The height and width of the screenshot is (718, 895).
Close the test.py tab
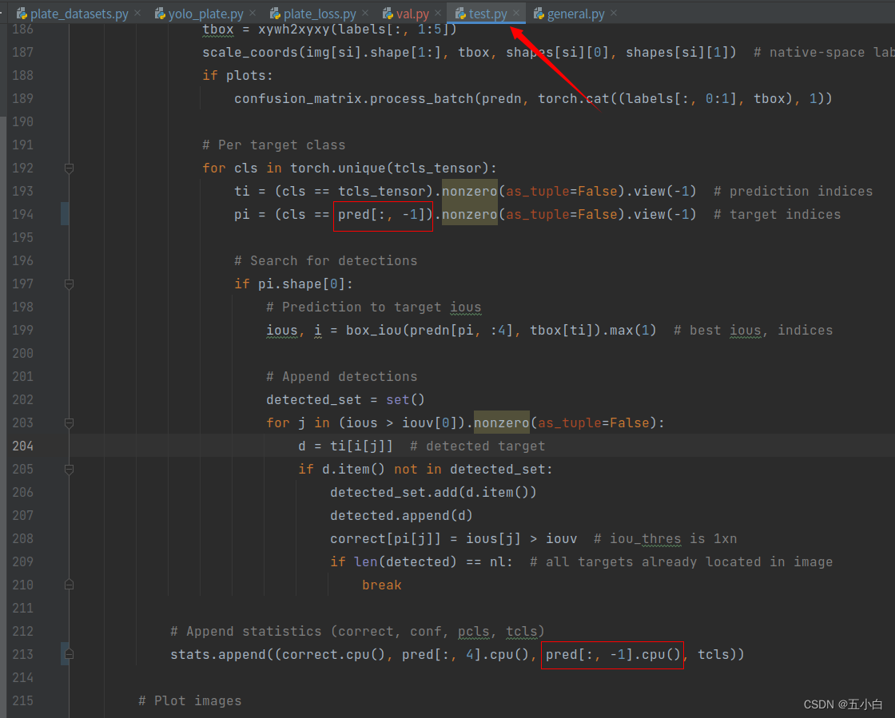tap(516, 14)
